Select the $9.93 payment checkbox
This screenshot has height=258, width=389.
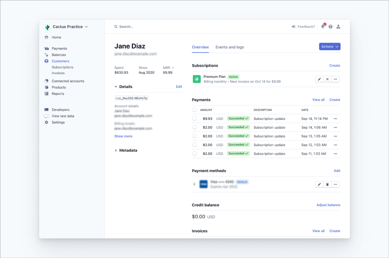[x=195, y=119]
